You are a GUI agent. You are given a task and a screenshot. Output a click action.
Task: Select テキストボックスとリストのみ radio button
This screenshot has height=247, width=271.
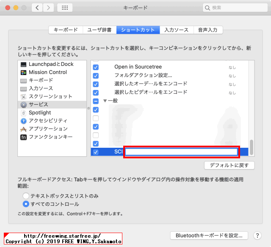tap(26, 196)
